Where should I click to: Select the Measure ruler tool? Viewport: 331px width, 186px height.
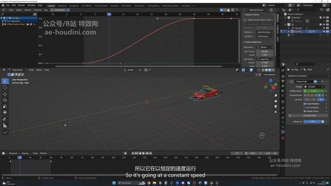[x=5, y=126]
